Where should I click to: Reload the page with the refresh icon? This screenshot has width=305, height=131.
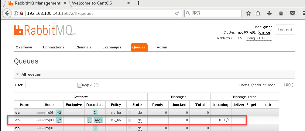(176, 13)
